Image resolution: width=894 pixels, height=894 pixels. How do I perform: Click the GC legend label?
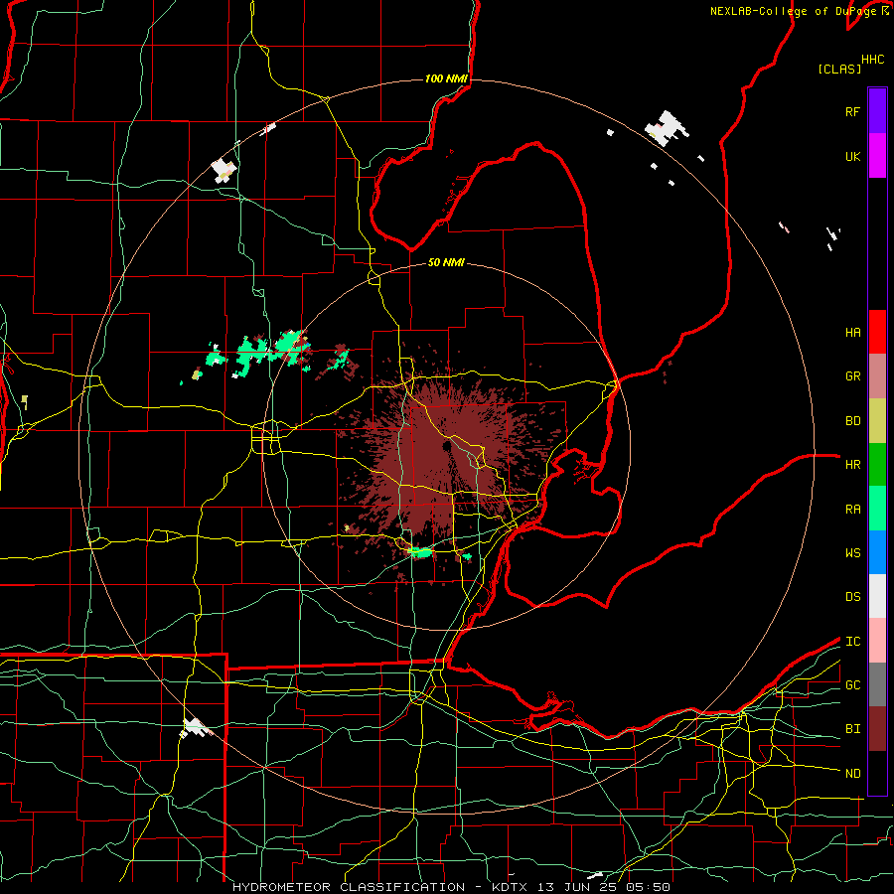[852, 685]
